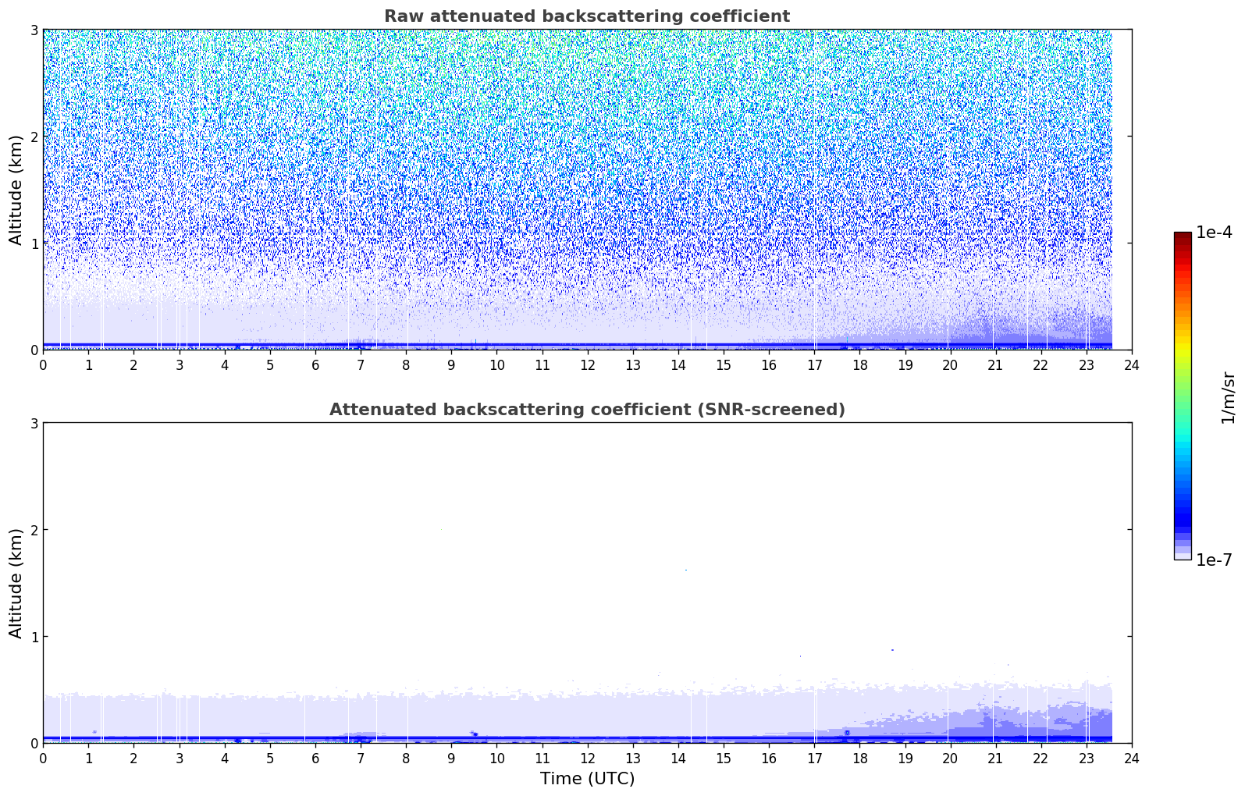Click the 1 km tick on bottom plot
1245x796 pixels.
[x=34, y=637]
